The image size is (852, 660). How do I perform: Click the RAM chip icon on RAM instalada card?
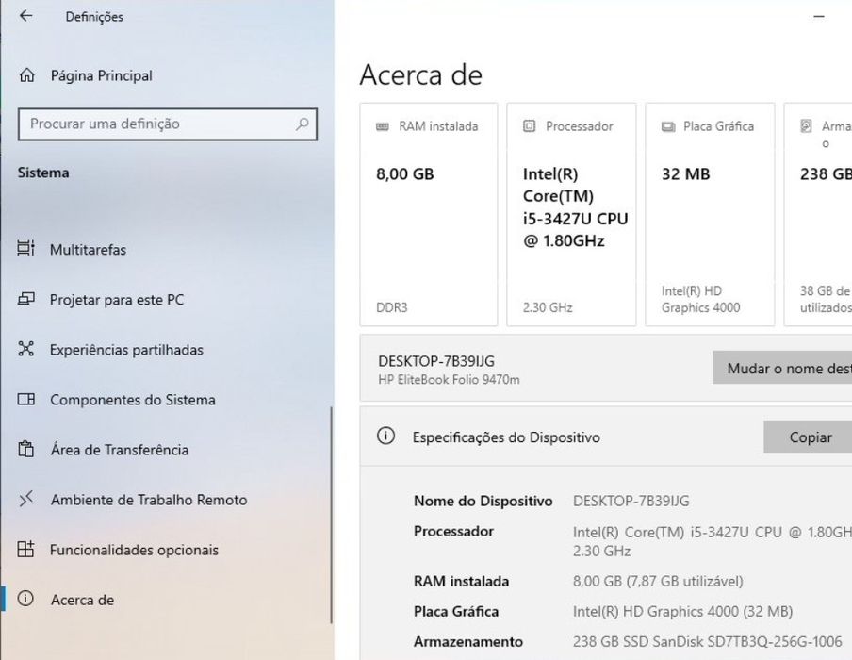point(383,126)
